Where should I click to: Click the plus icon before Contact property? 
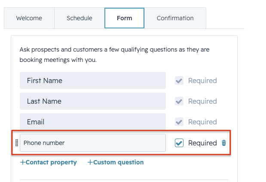[23, 162]
